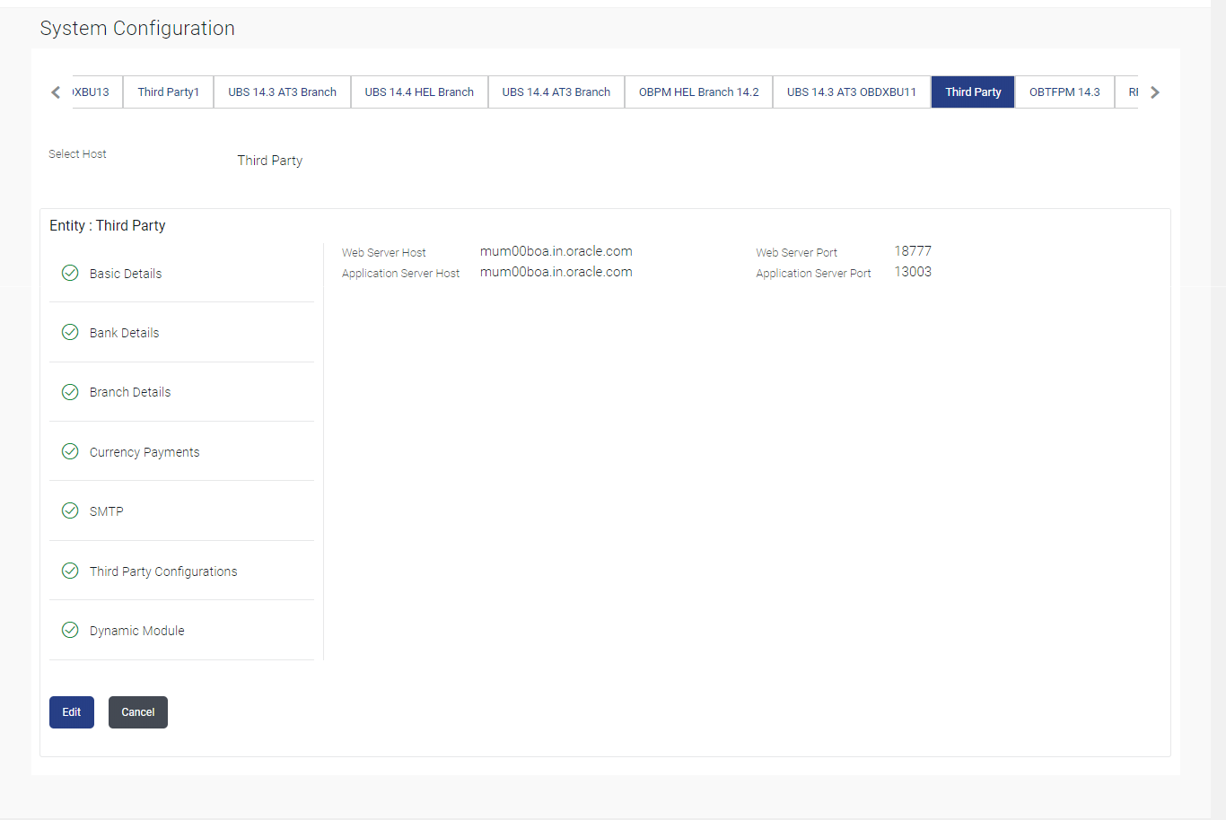Go to Third Party Configurations section
This screenshot has width=1226, height=820.
(181, 571)
